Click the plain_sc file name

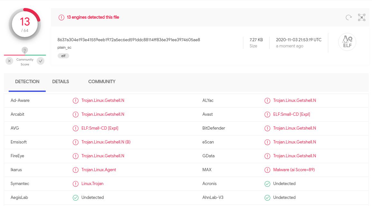pyautogui.click(x=64, y=47)
